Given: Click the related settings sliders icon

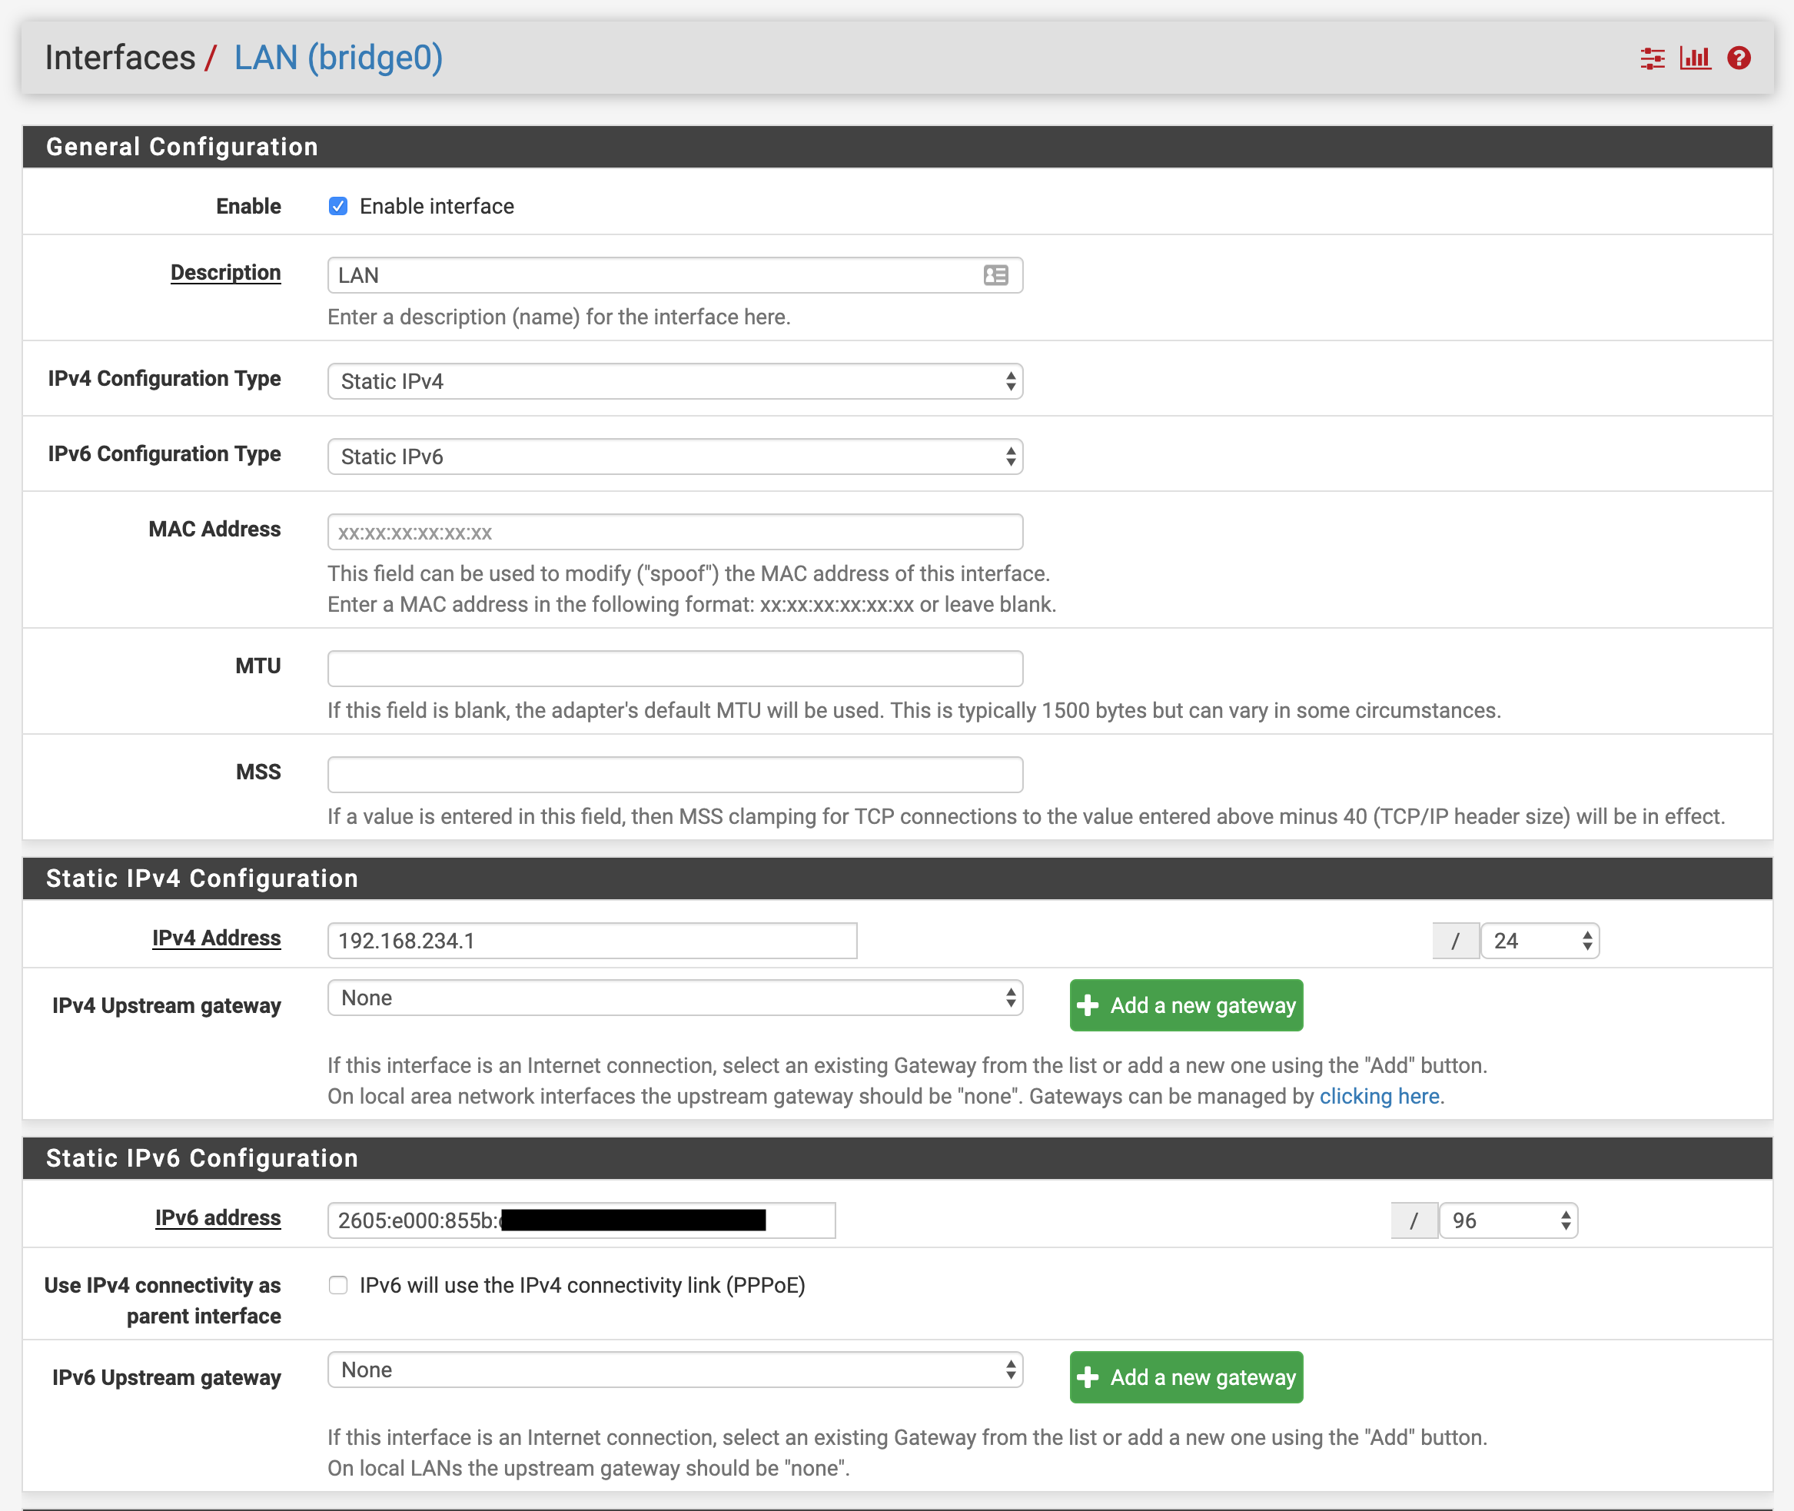Looking at the screenshot, I should coord(1652,58).
